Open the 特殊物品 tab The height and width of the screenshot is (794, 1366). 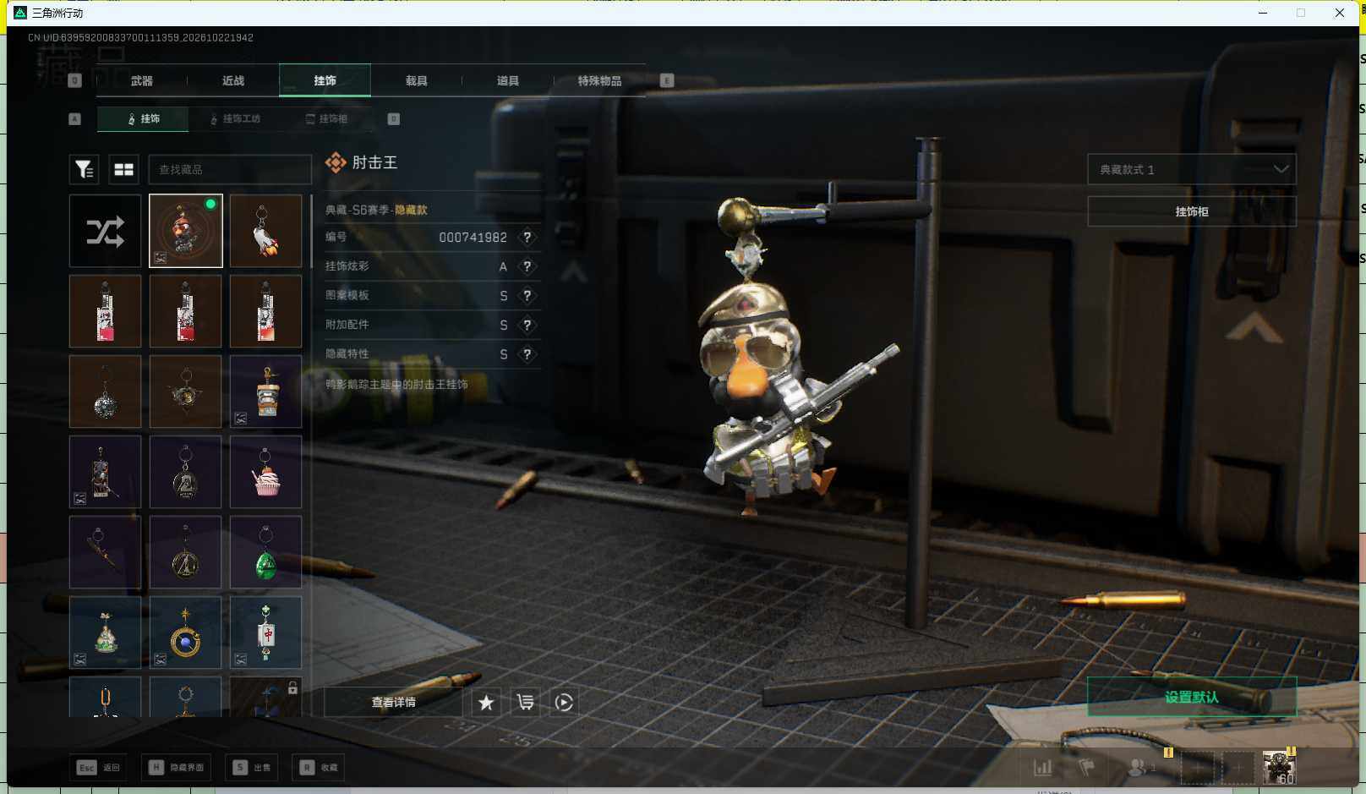click(x=599, y=80)
